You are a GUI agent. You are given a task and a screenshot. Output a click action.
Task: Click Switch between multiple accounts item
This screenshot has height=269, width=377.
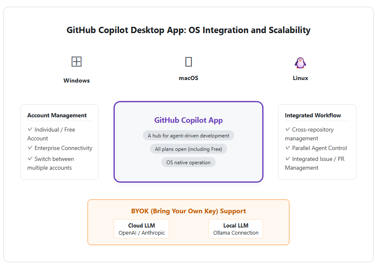tap(51, 163)
